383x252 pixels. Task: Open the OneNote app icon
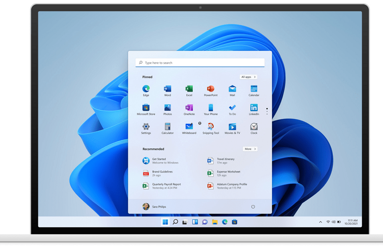tap(189, 108)
